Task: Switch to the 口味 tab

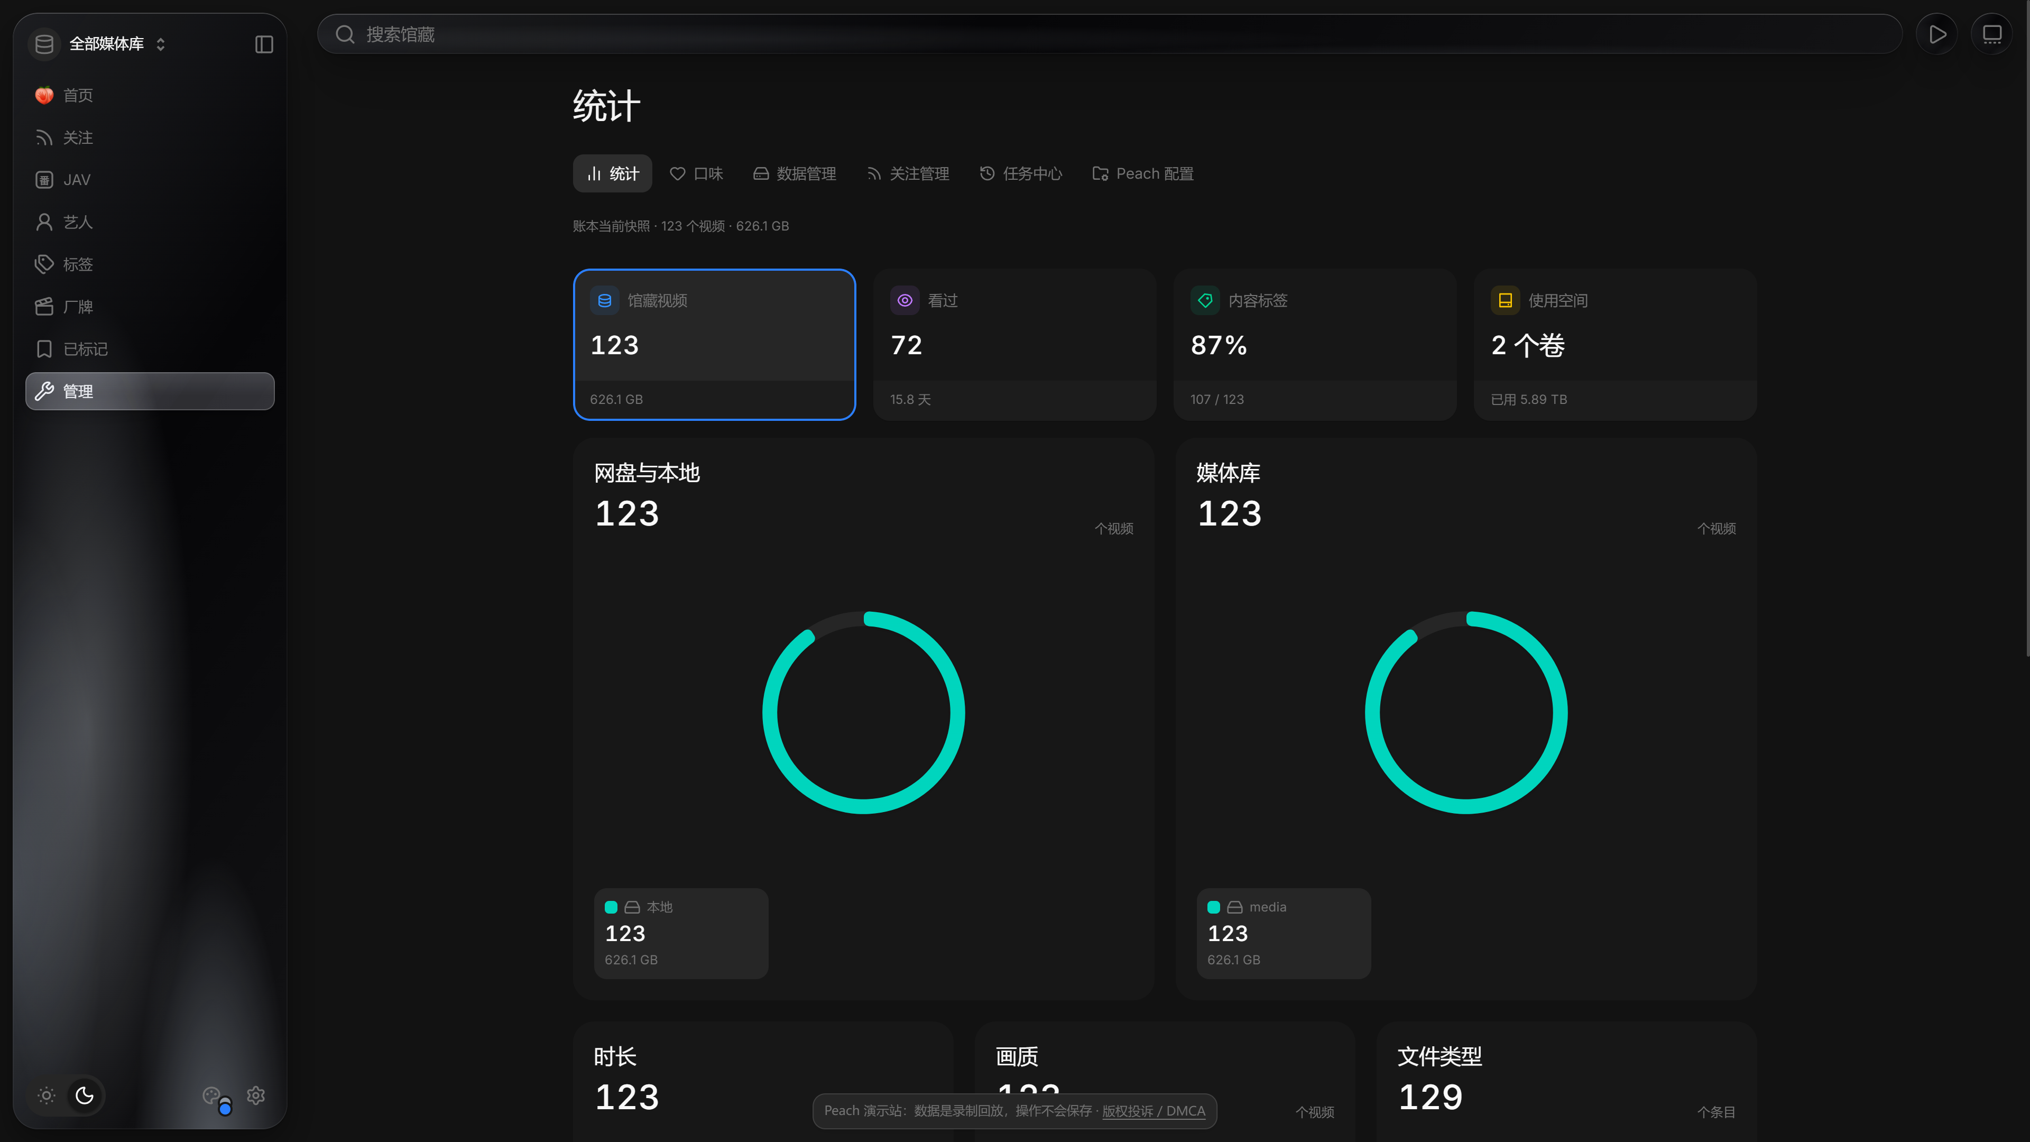Action: click(x=697, y=173)
